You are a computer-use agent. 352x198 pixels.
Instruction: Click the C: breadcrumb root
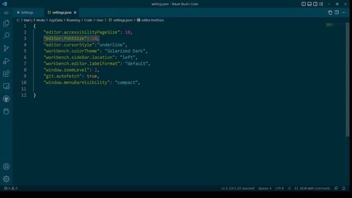pos(18,20)
